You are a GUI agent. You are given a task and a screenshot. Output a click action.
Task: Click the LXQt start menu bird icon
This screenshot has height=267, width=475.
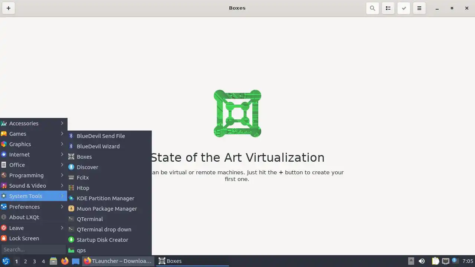point(6,261)
